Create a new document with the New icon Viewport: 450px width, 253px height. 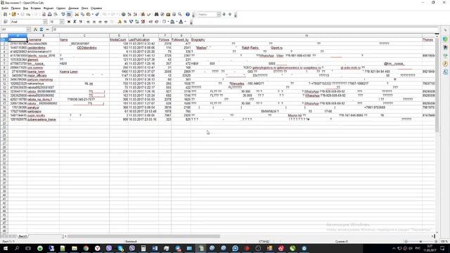pyautogui.click(x=5, y=14)
